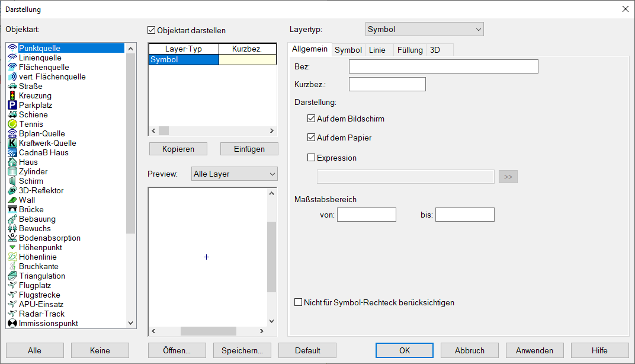The height and width of the screenshot is (364, 635).
Task: Click the Anwenden button
Action: tap(534, 350)
